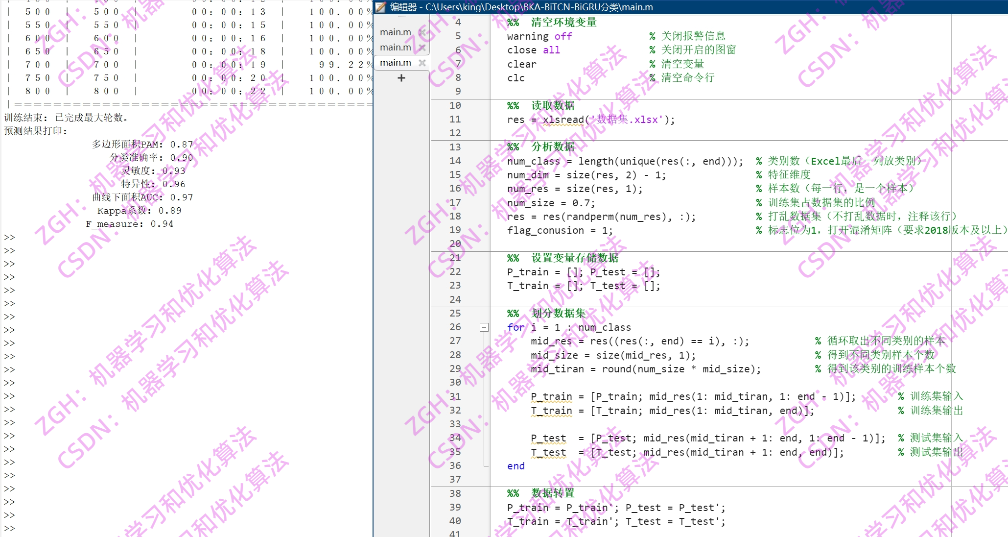Set breakpoint on line number 19
The height and width of the screenshot is (537, 1008).
tap(455, 230)
